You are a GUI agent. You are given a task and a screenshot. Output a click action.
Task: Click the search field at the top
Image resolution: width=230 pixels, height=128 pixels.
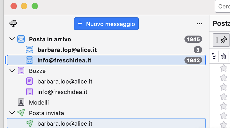[224, 6]
